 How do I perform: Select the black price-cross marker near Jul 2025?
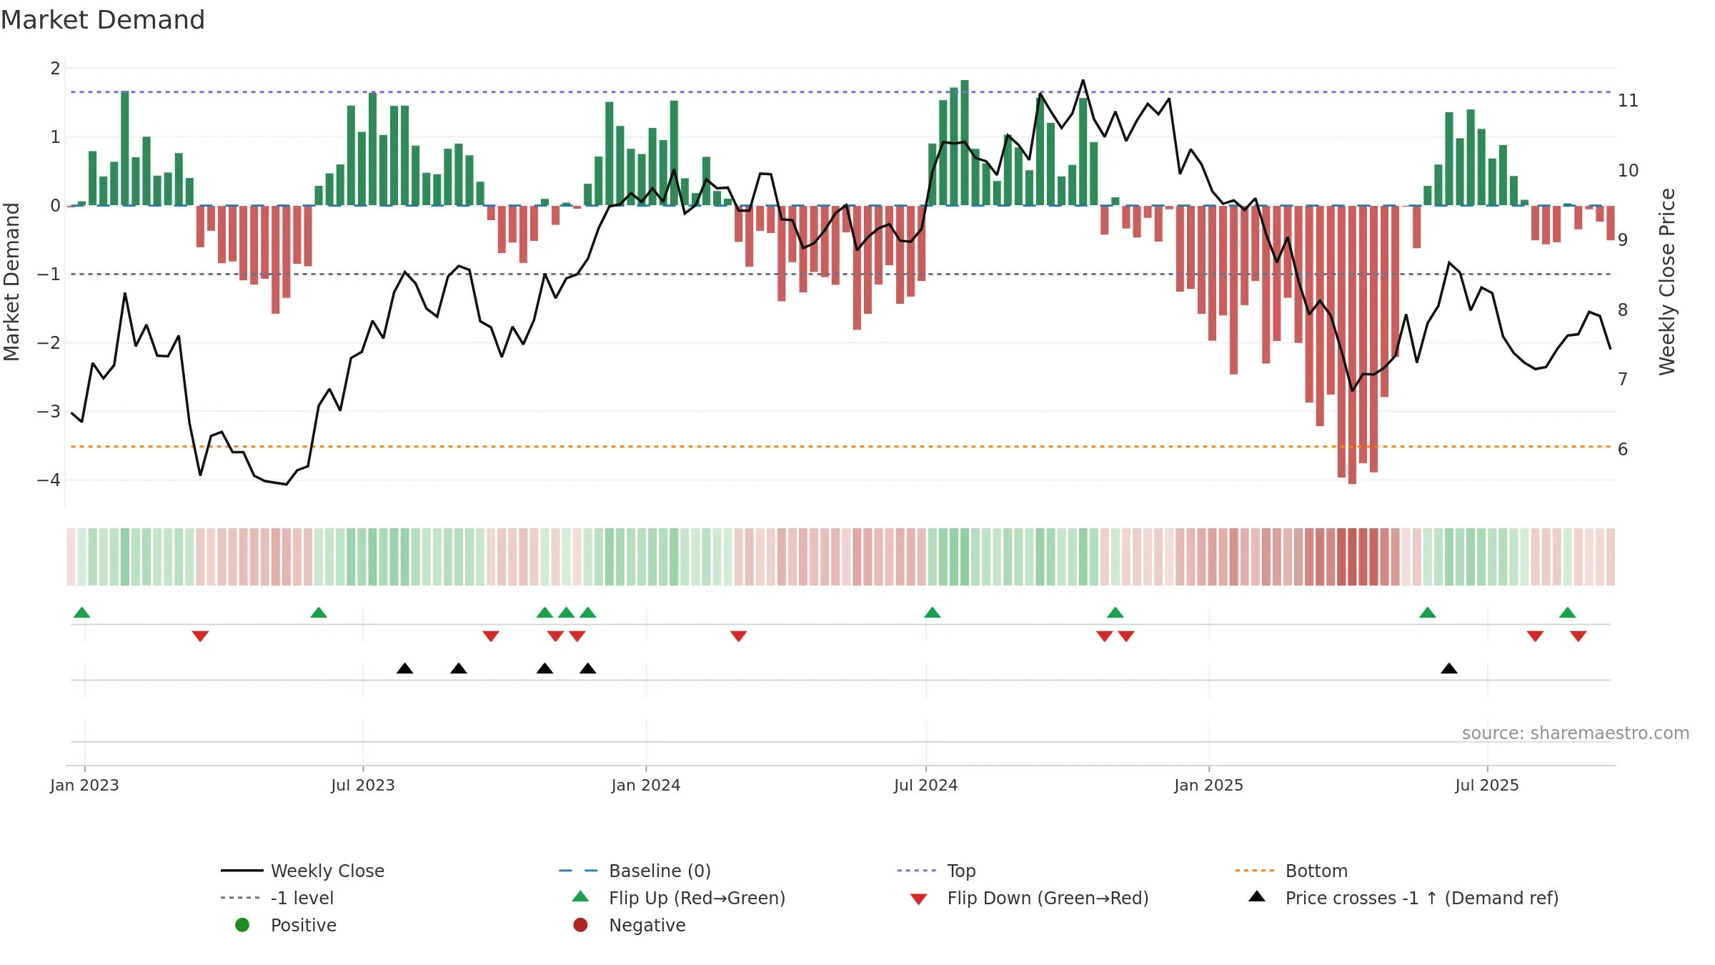click(x=1449, y=668)
